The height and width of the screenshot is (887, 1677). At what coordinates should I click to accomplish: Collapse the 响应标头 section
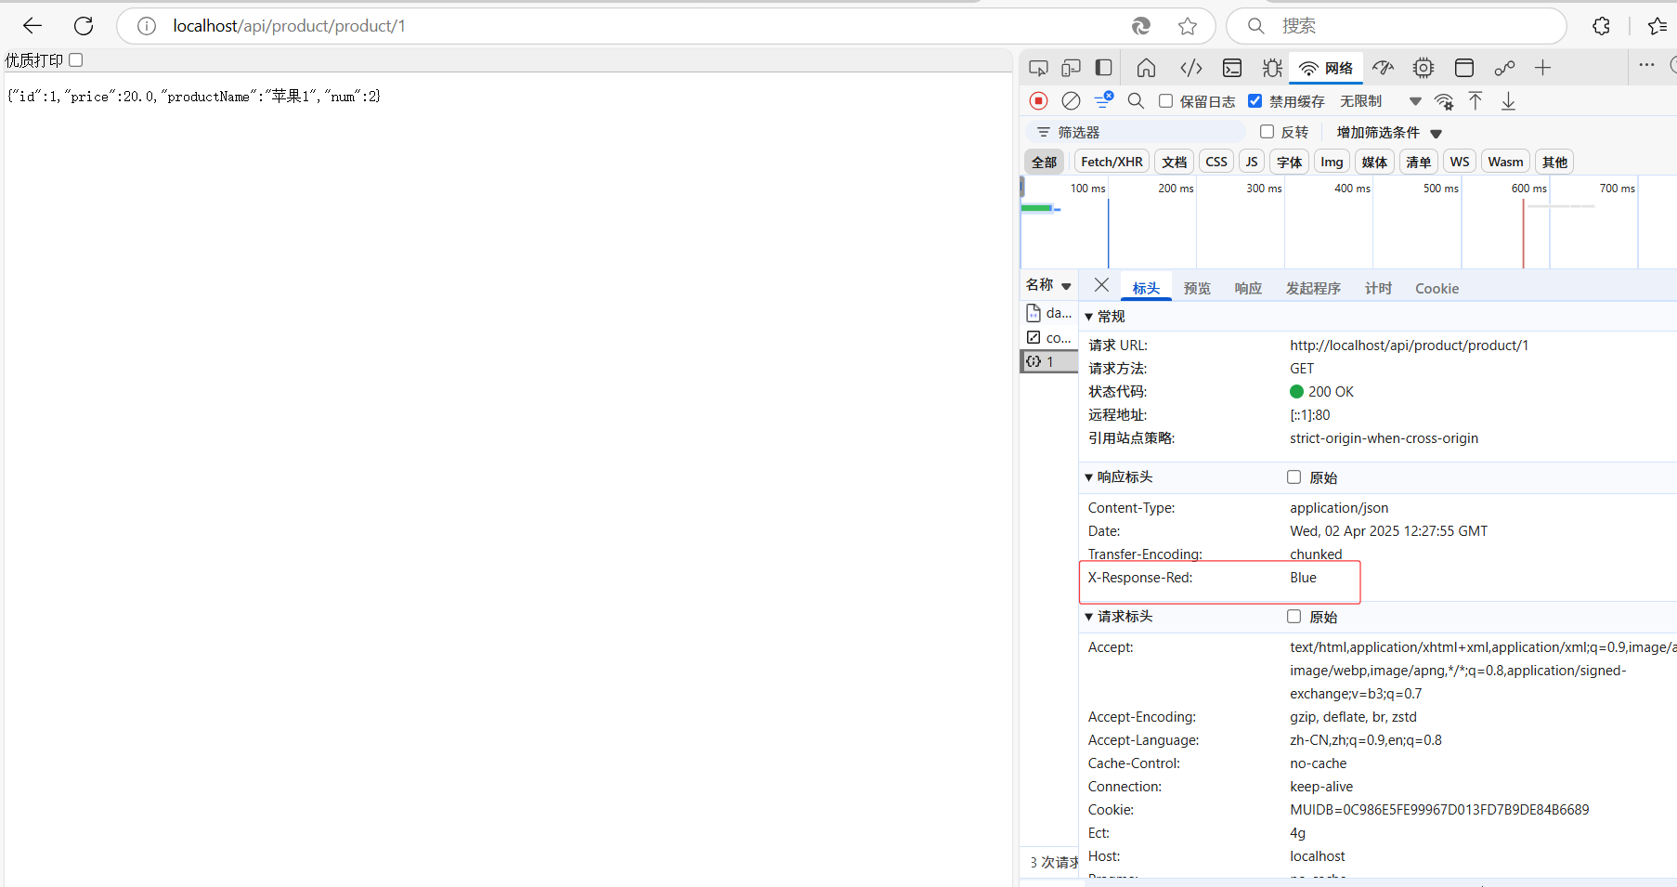click(x=1089, y=477)
